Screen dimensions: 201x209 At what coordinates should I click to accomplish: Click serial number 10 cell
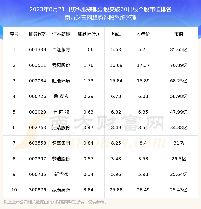click(x=14, y=190)
